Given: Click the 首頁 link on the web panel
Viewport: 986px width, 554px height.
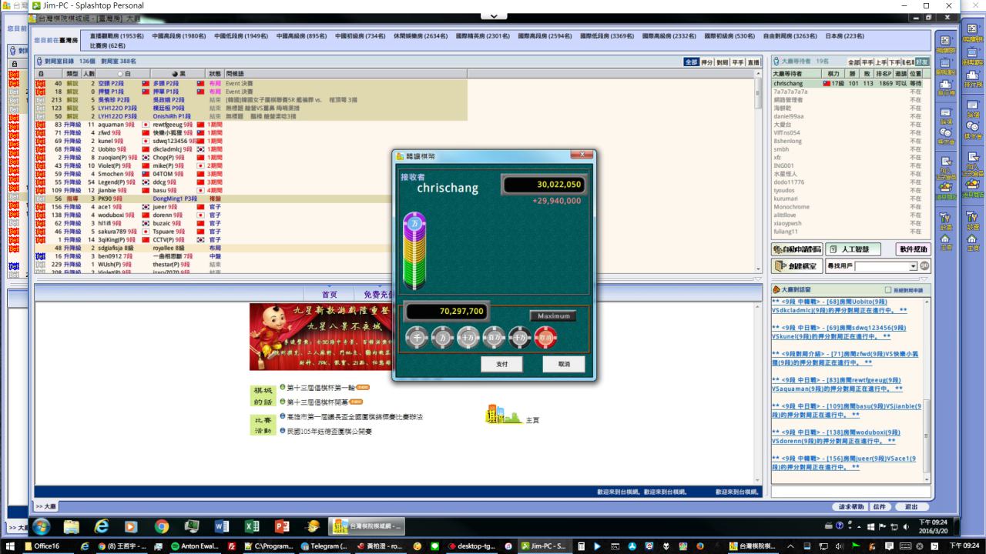Looking at the screenshot, I should [330, 295].
